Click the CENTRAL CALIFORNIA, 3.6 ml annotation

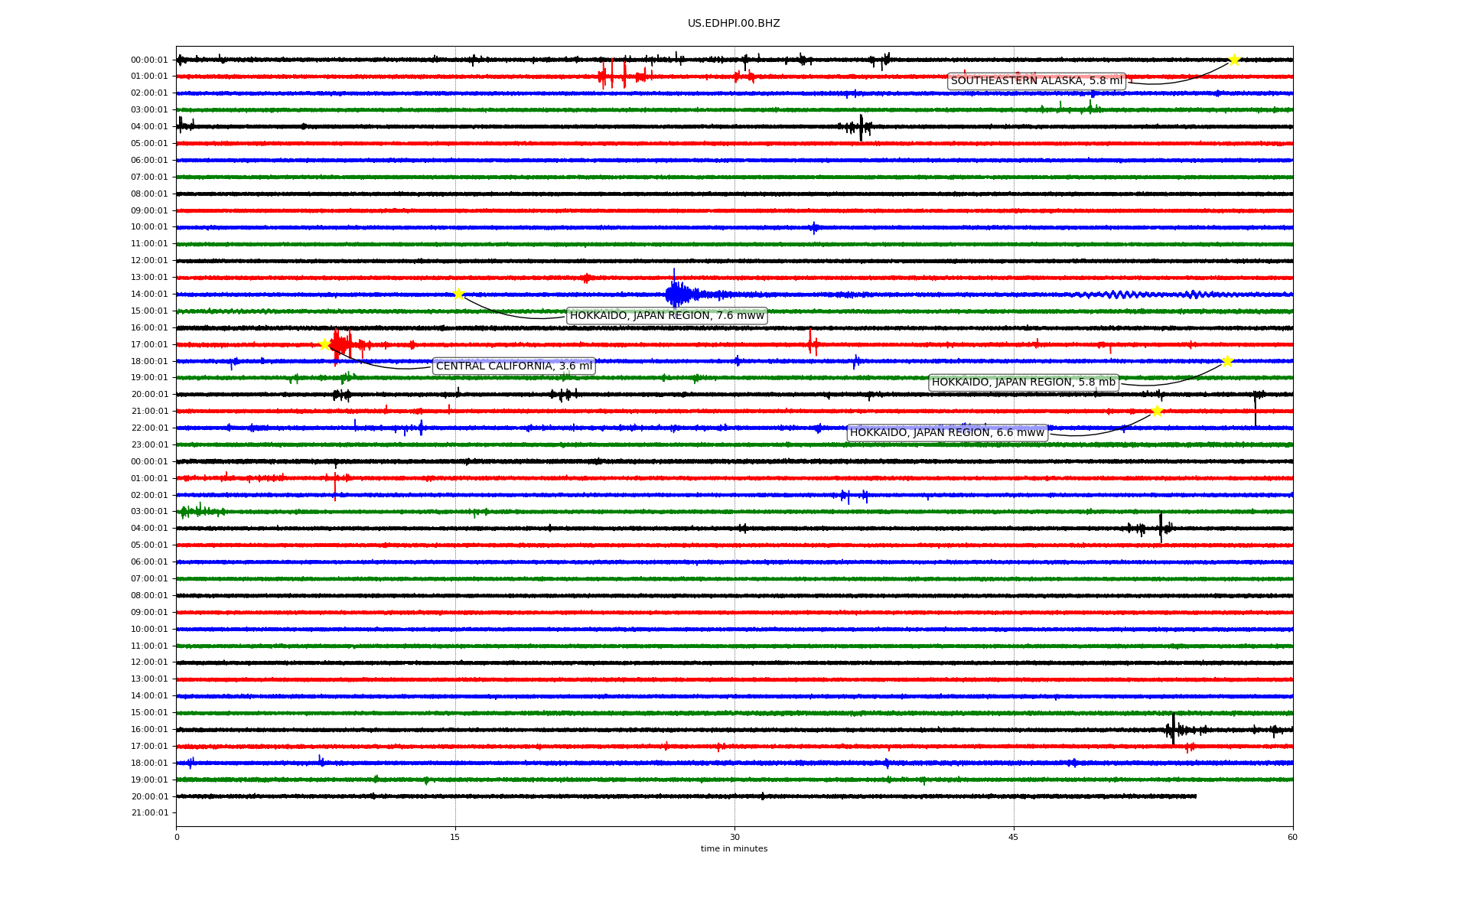coord(513,366)
